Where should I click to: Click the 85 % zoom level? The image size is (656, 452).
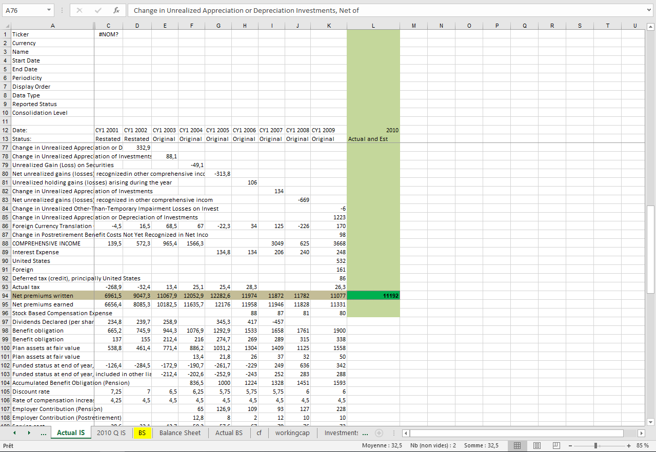[x=643, y=445]
